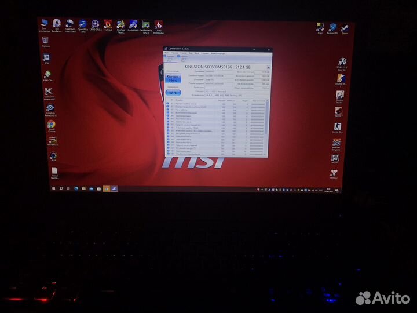
Task: Open This PC desktop icon
Action: tap(45, 26)
